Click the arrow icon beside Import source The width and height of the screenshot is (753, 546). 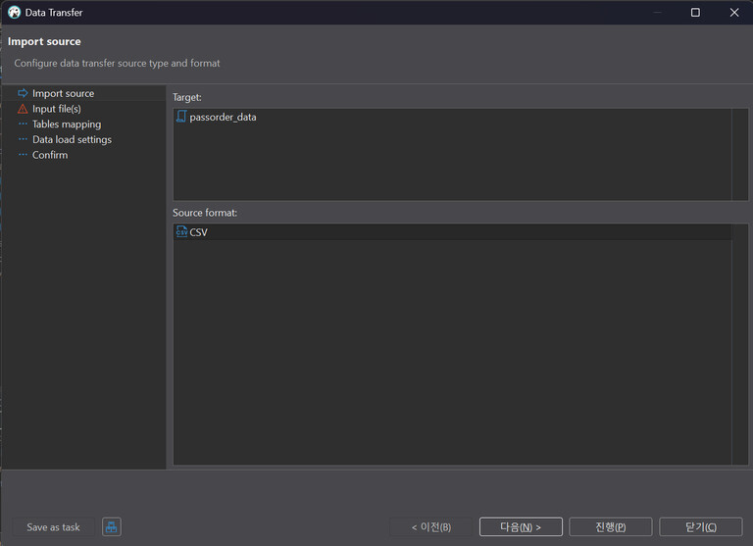tap(23, 93)
